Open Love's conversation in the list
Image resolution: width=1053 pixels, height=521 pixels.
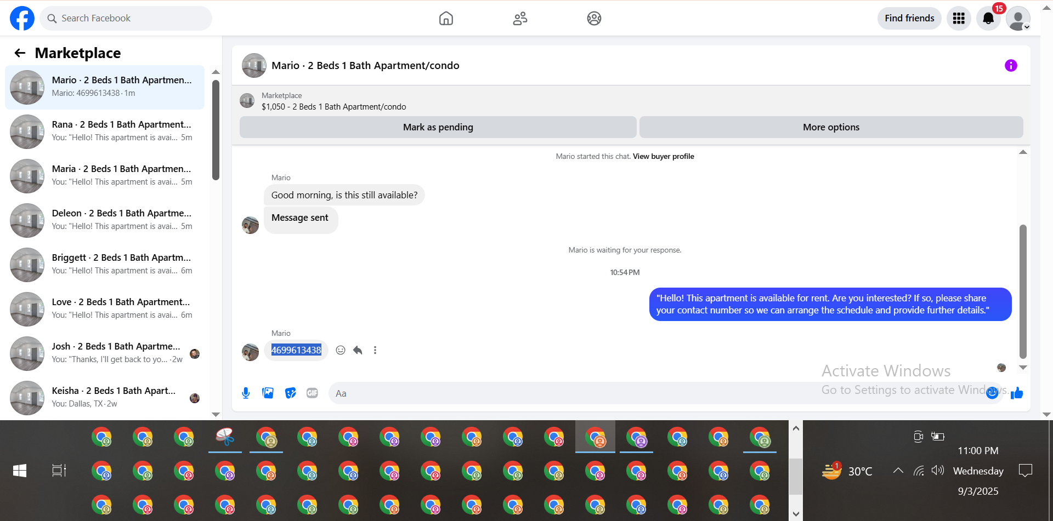(x=105, y=309)
